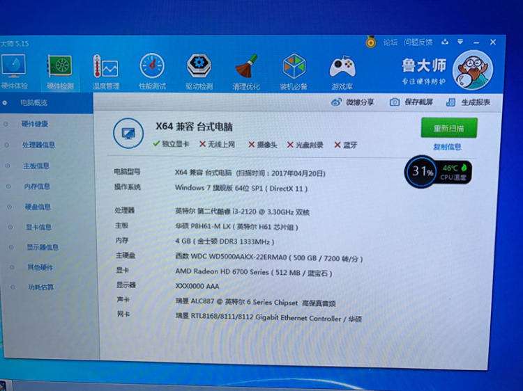523x391 pixels.
Task: Click the Windows 7 旗舰版 operating system value
Action: click(241, 189)
